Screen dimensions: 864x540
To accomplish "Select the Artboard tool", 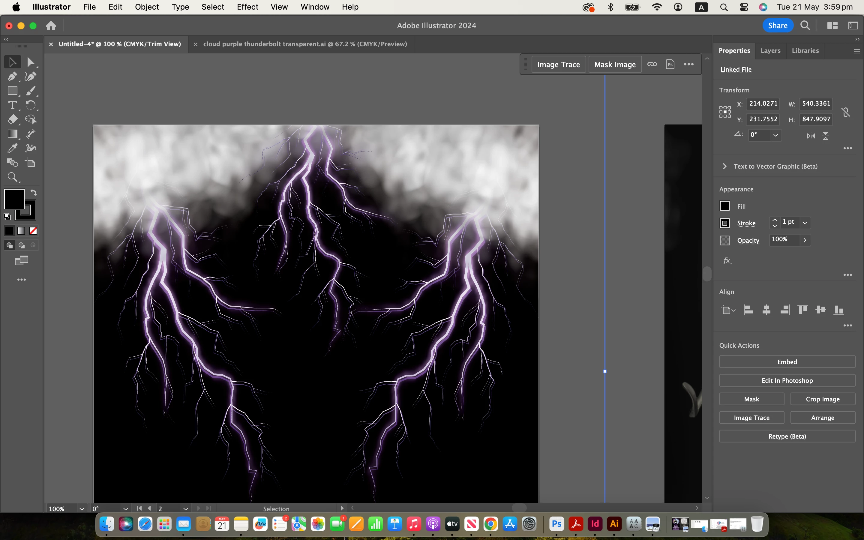I will [x=31, y=163].
